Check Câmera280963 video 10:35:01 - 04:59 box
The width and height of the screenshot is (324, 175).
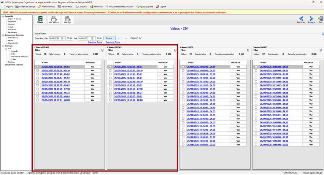coord(256,115)
